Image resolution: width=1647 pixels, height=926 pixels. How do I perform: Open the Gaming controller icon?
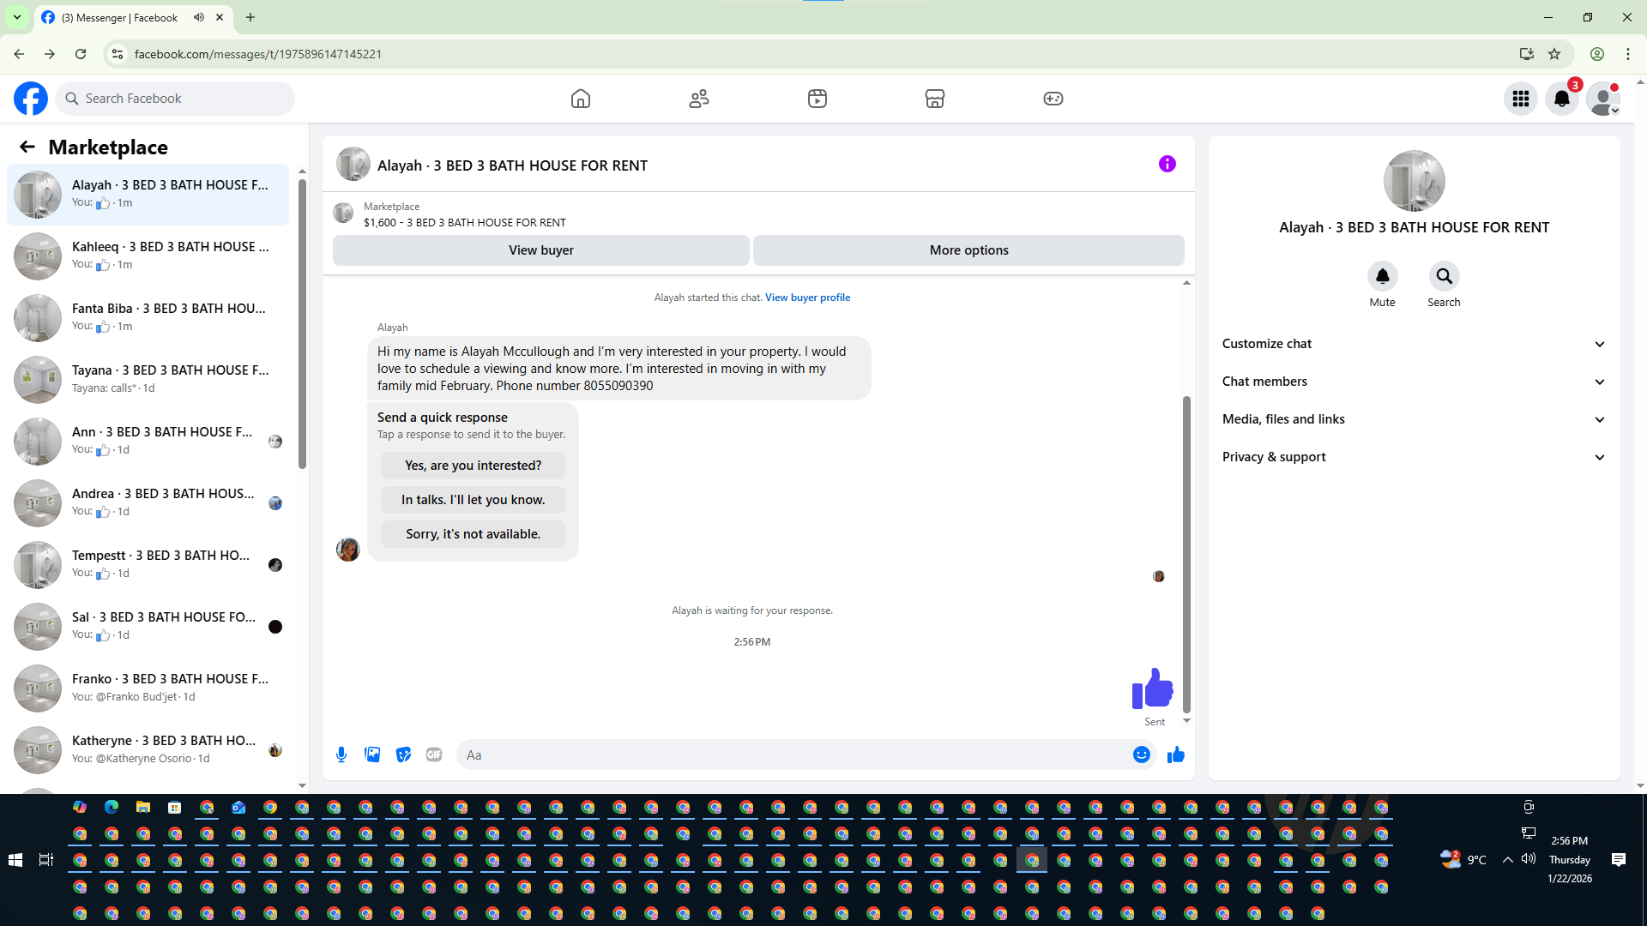tap(1053, 99)
